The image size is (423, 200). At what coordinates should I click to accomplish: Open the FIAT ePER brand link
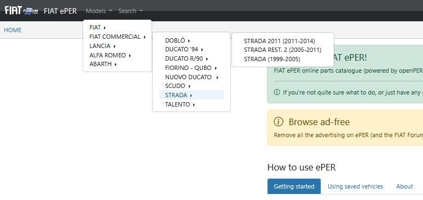click(60, 11)
